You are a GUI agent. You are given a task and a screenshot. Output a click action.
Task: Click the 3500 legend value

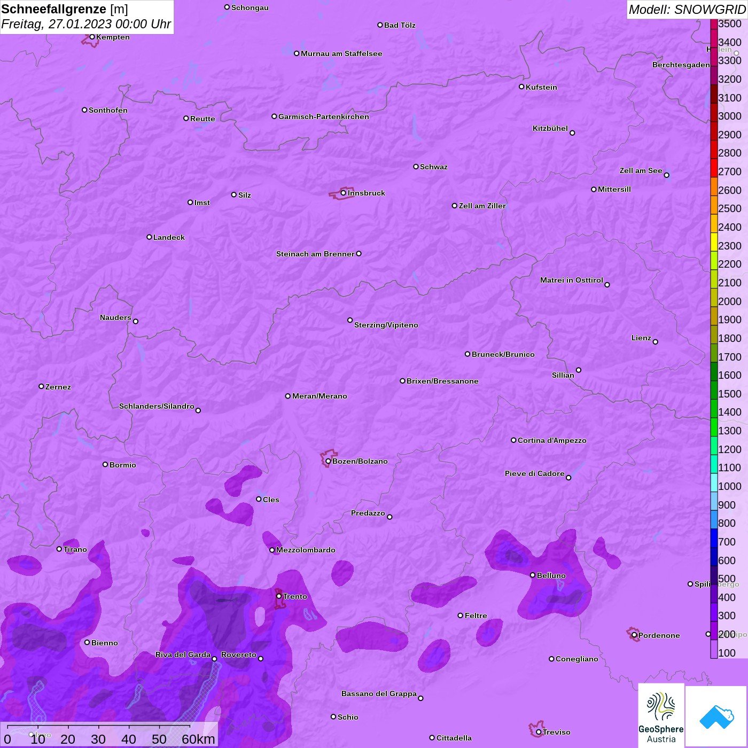[730, 24]
